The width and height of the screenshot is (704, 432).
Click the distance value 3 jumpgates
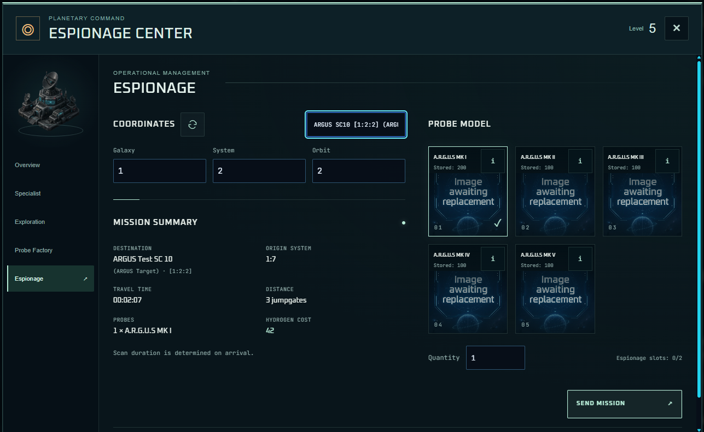[287, 300]
